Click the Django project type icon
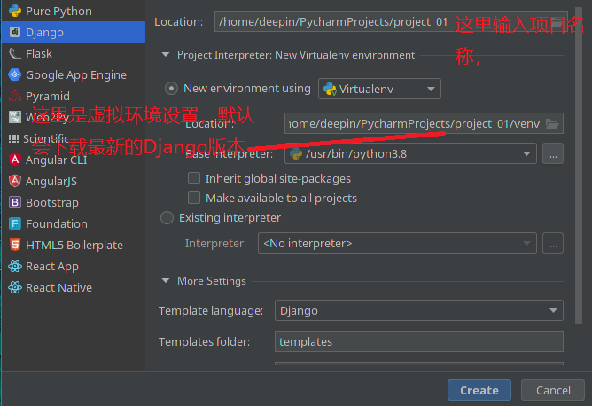This screenshot has height=406, width=592. pyautogui.click(x=15, y=32)
